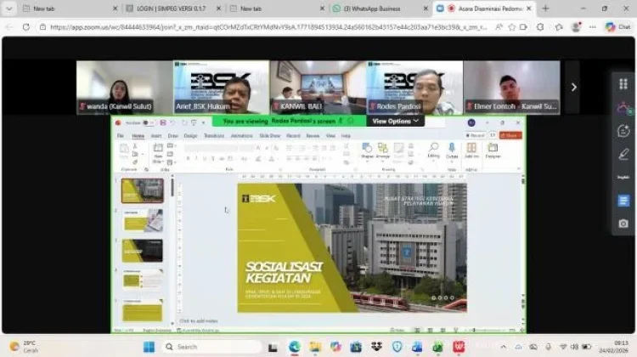Click the Windows taskbar Search box
The width and height of the screenshot is (637, 357).
(x=213, y=347)
